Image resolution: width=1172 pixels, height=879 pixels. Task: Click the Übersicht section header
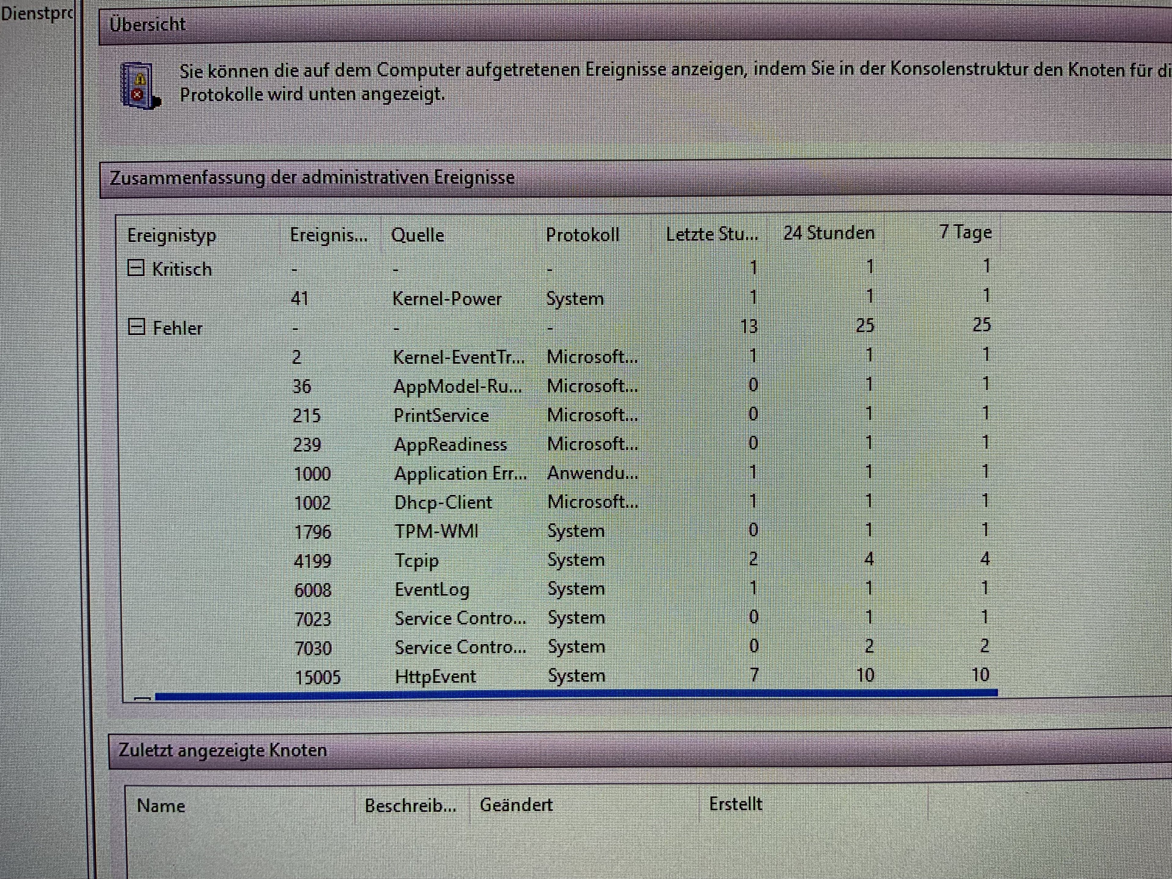pos(148,24)
